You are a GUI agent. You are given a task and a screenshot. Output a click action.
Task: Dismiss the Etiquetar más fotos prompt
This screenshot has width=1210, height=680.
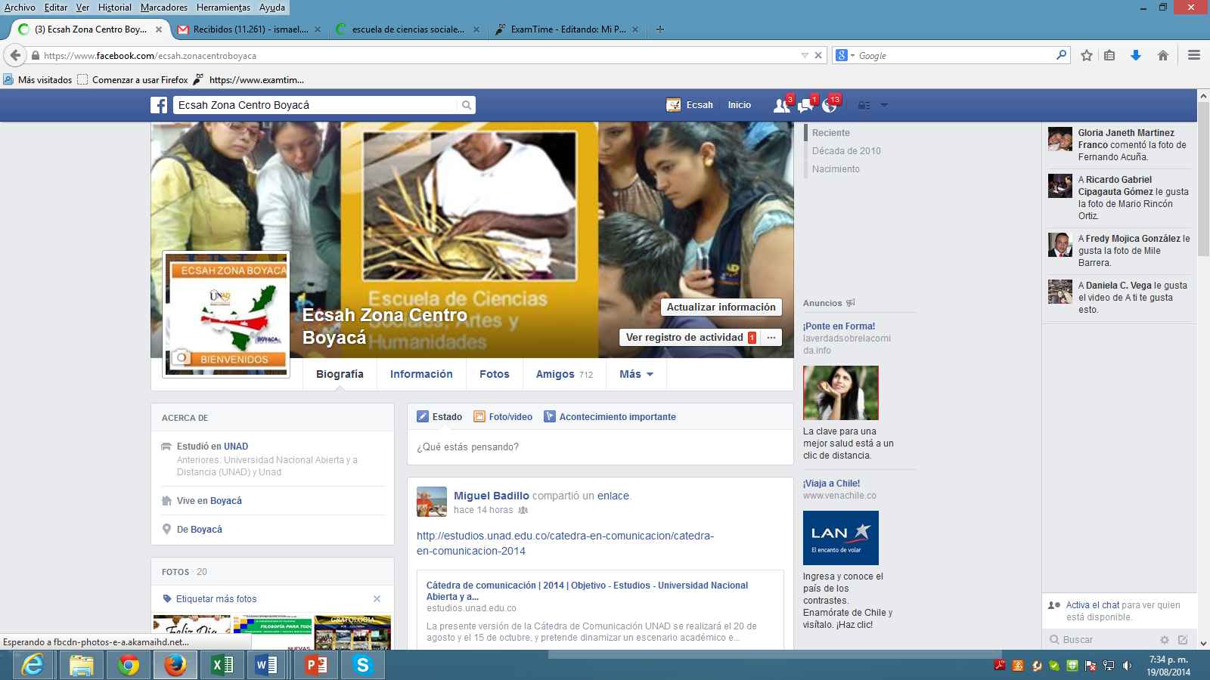tap(377, 599)
